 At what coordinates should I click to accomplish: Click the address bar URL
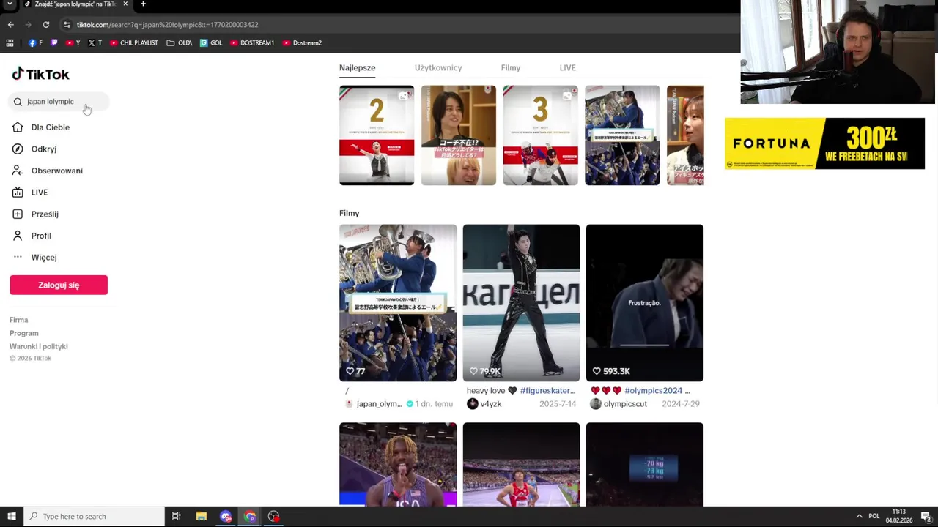[x=167, y=24]
